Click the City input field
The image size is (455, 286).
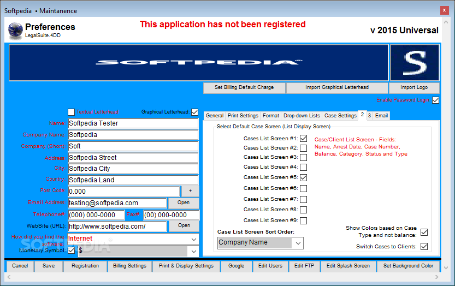click(x=133, y=169)
